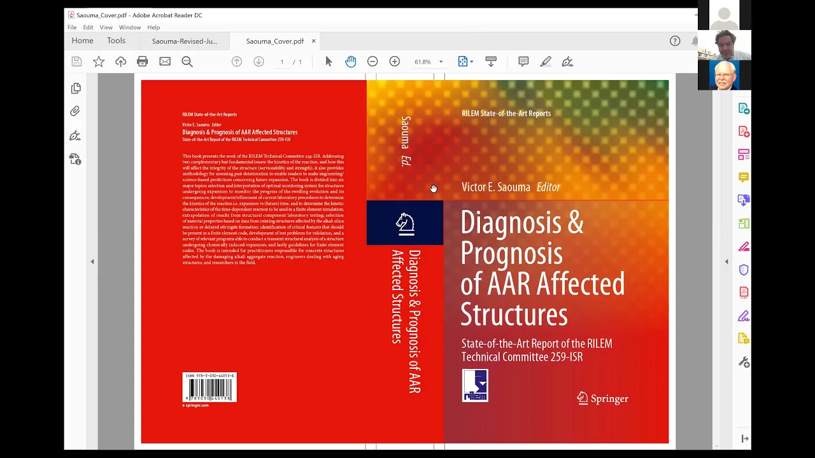Open More Tools wrench icon in right pane
This screenshot has height=458, width=815.
(x=744, y=363)
